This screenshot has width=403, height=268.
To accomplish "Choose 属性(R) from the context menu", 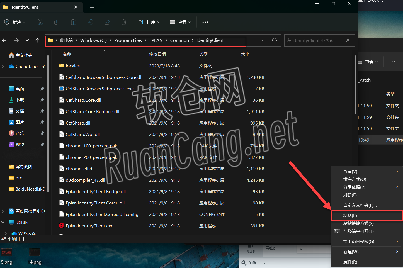I will point(350,262).
